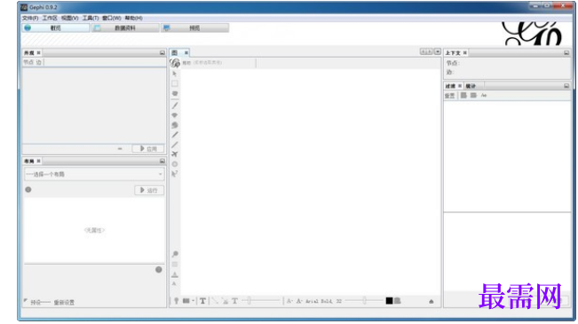Screen dimensions: 578x324
Task: Switch to the 数据资料 data laboratory perspective
Action: point(125,28)
